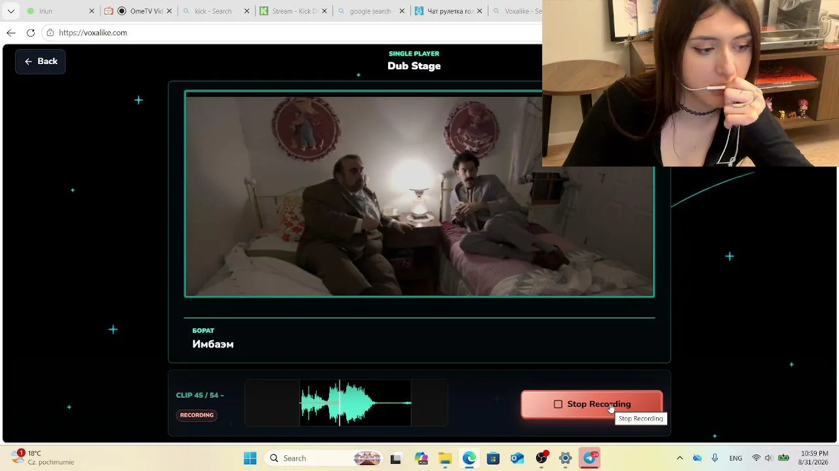Click the "Dub Stage" heading
This screenshot has height=471, width=839.
414,66
